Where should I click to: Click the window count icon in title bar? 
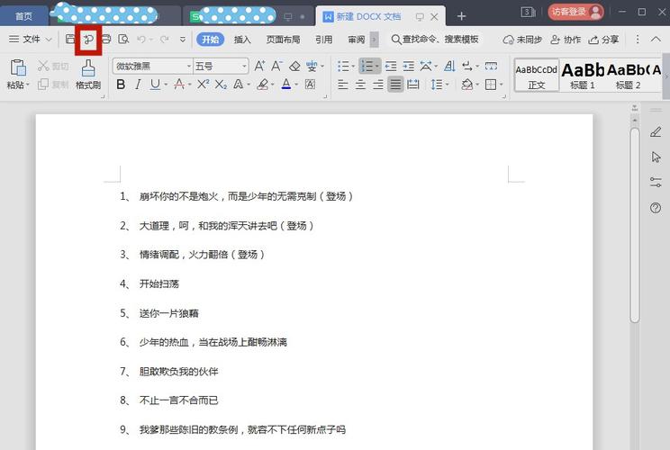(x=528, y=12)
